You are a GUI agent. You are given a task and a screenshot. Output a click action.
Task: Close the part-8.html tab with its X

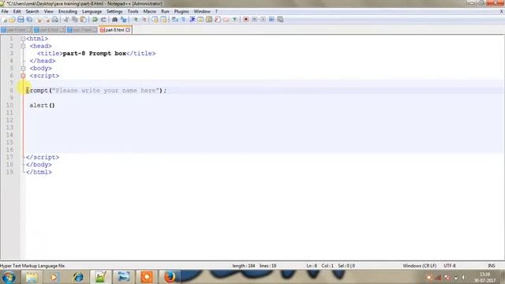pyautogui.click(x=128, y=30)
